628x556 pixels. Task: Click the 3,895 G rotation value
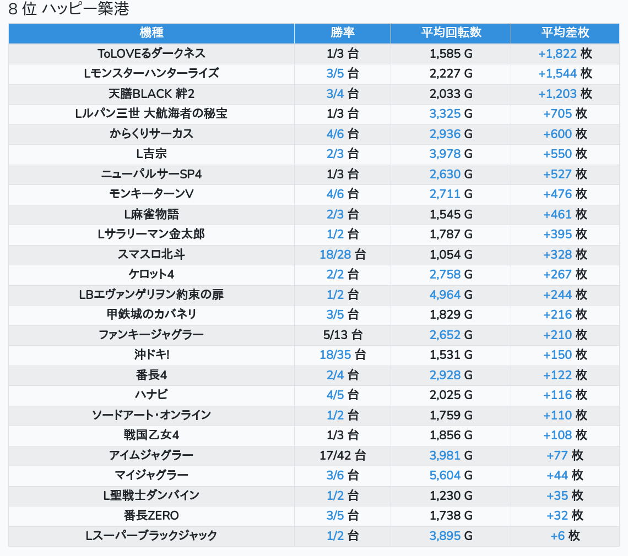(451, 536)
